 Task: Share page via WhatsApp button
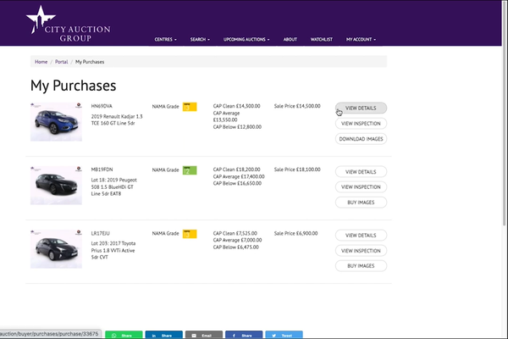[122, 335]
